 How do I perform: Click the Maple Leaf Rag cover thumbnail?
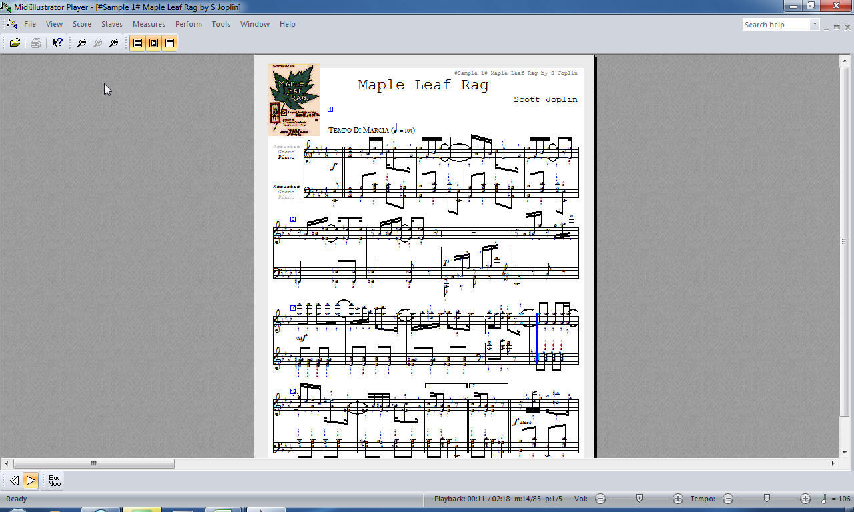coord(294,99)
